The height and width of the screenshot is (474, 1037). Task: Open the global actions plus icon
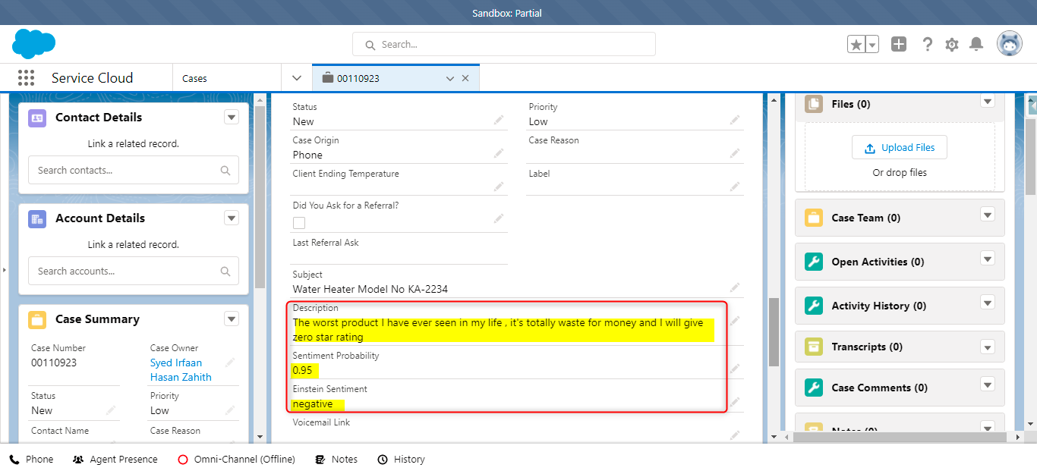coord(899,45)
